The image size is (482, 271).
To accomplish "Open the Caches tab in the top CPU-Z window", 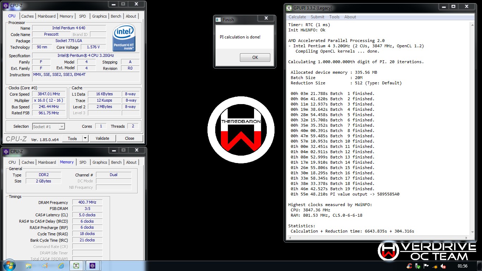I will click(28, 16).
